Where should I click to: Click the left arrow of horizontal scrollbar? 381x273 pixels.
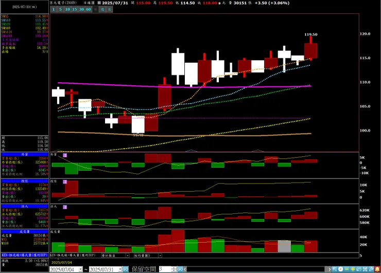(x=185, y=269)
